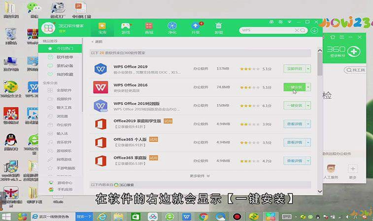The image size is (373, 221).
Task: Open QQ penguin desktop icon
Action: 11,142
